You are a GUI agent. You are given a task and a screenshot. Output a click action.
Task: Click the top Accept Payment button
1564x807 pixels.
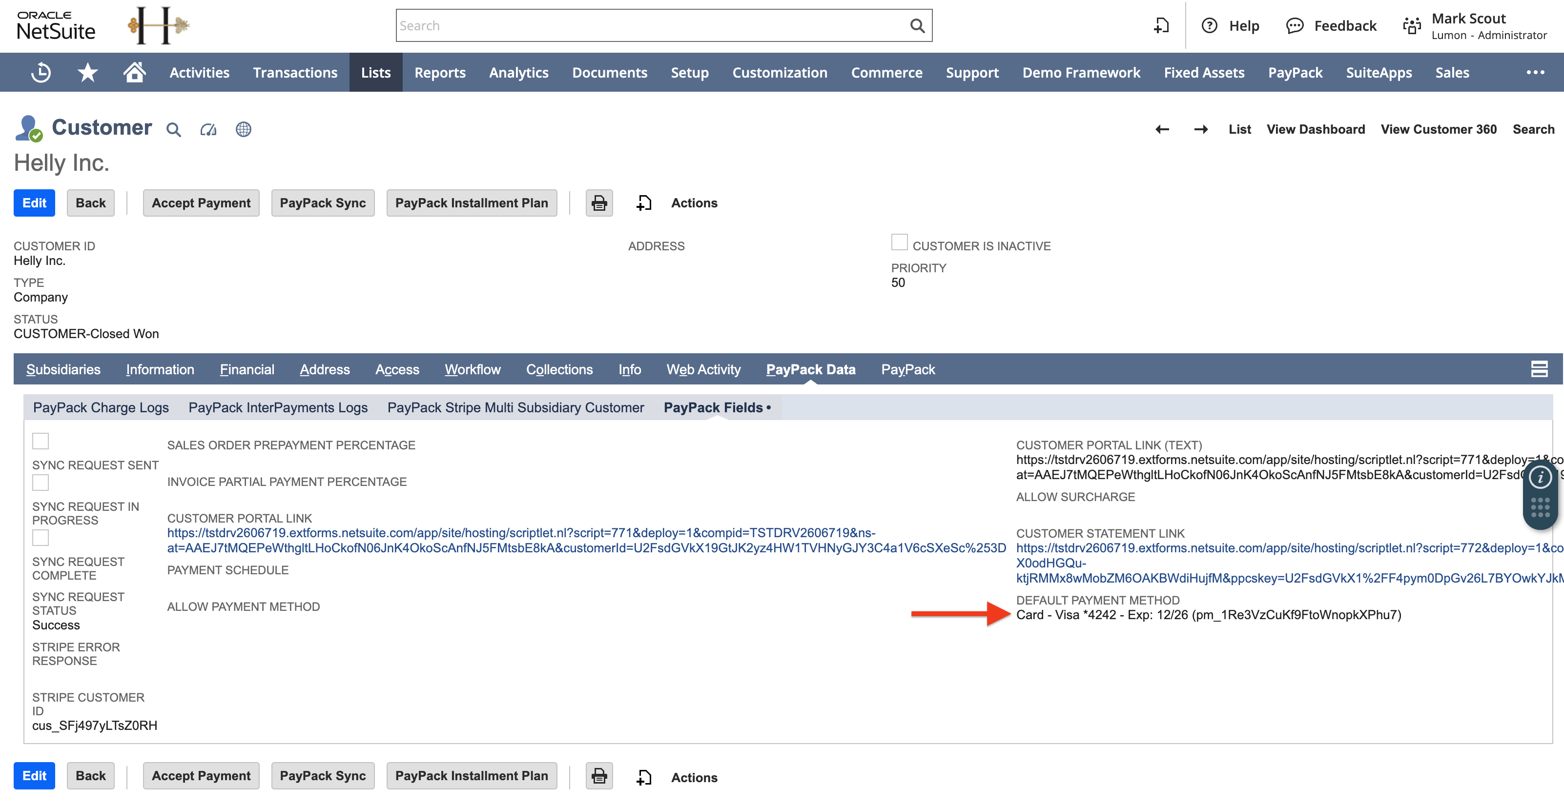pos(201,202)
